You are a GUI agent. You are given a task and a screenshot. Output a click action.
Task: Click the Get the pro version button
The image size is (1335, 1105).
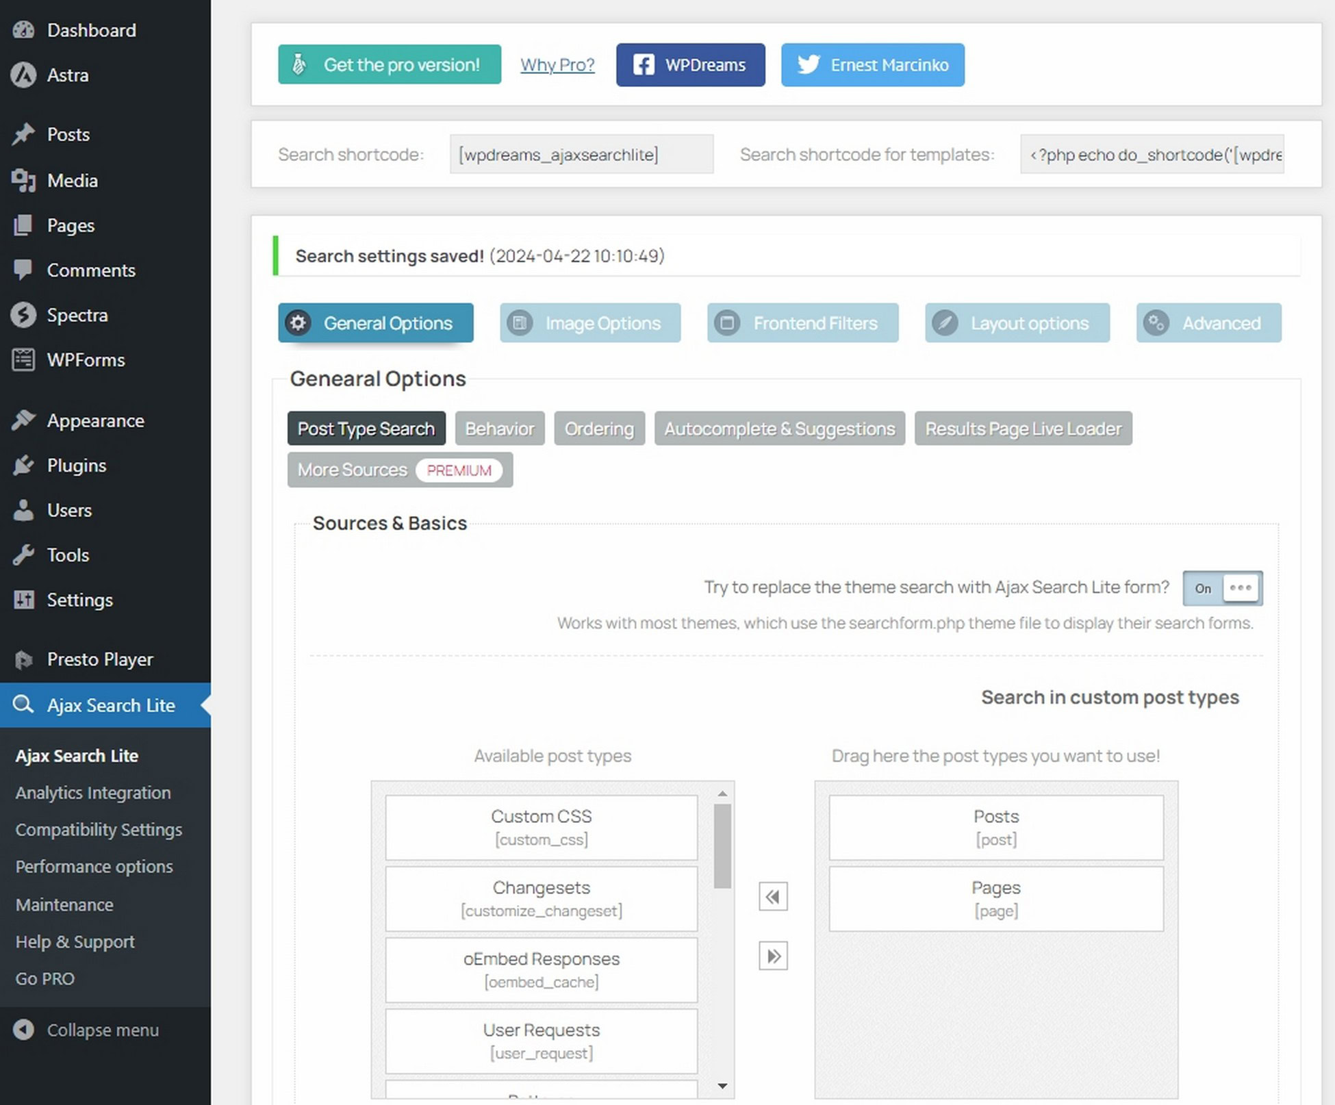pos(390,64)
